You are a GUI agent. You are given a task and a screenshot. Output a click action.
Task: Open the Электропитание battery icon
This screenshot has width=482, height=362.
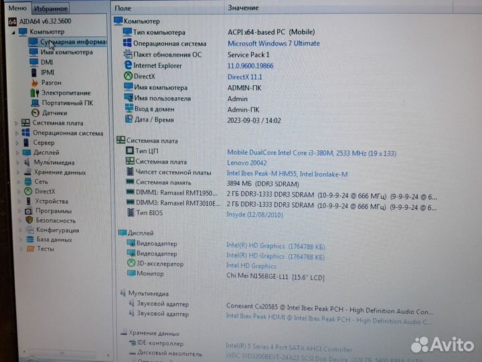pyautogui.click(x=35, y=93)
